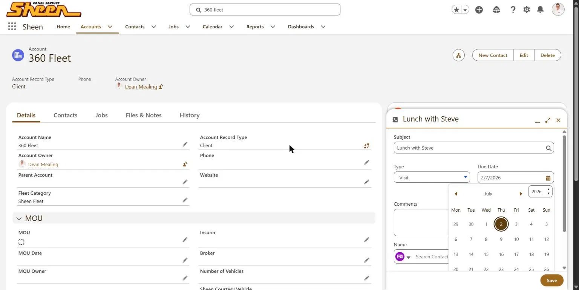Open the Reports tab dropdown chevron
Viewport: 579px width, 290px height.
(273, 27)
